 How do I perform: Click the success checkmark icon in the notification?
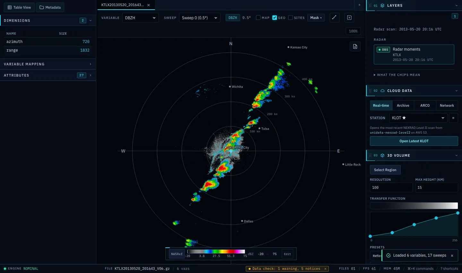pos(389,255)
